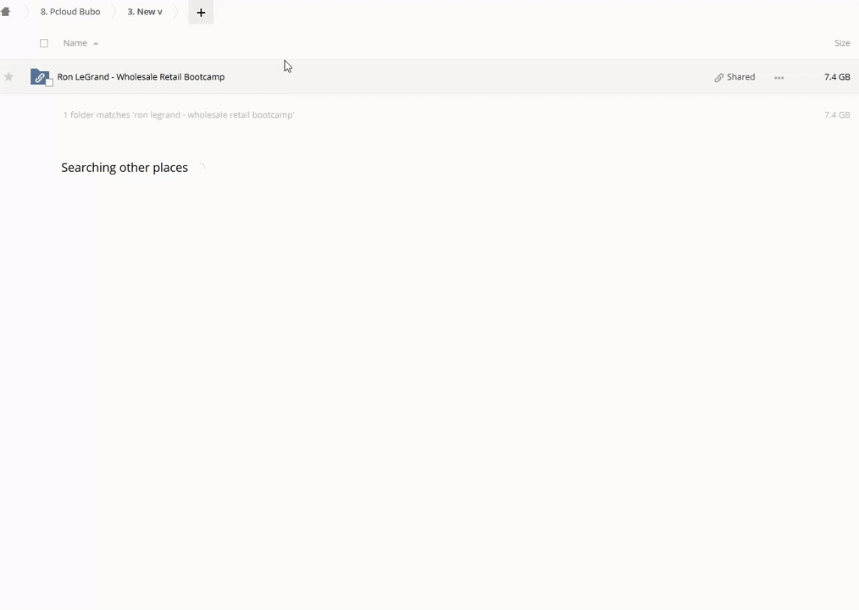Click the grey 7.4 GB total in summary row

836,115
